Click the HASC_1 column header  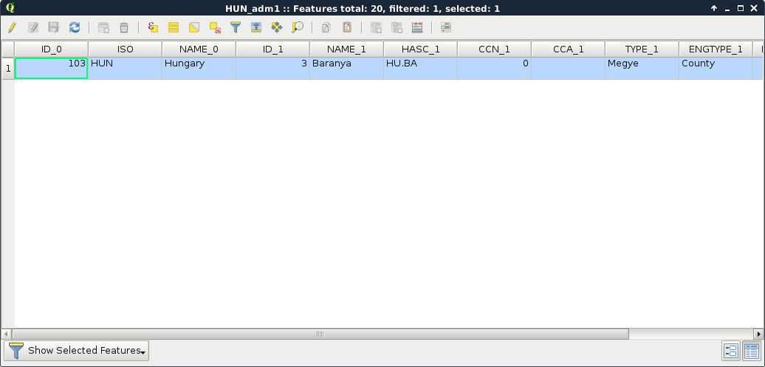tap(421, 49)
